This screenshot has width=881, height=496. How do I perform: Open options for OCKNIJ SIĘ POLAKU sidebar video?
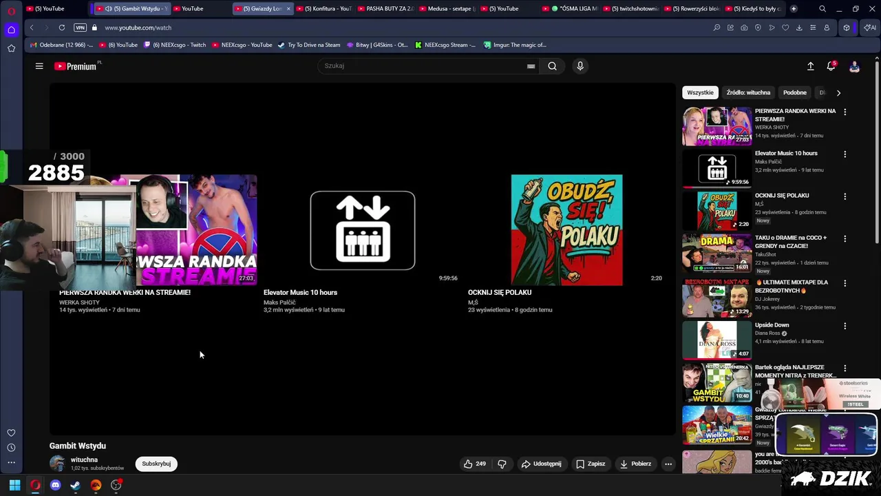point(845,196)
